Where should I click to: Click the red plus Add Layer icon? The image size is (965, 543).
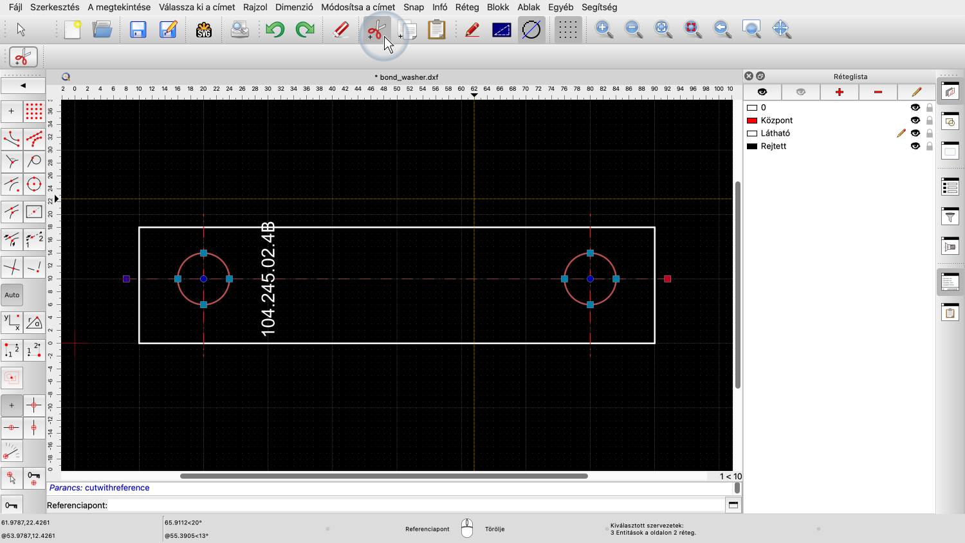[x=839, y=92]
